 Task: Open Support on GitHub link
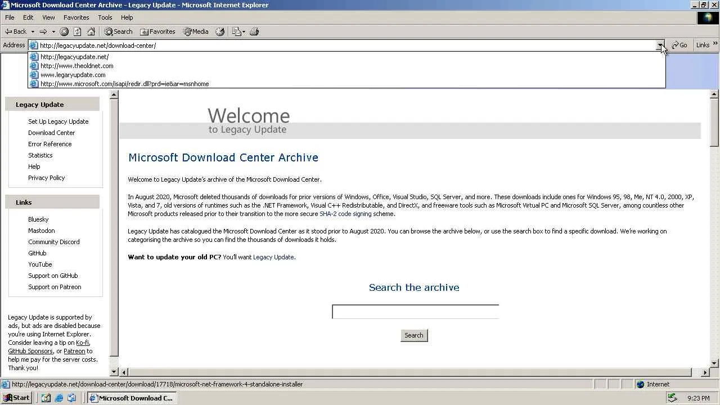coord(53,276)
